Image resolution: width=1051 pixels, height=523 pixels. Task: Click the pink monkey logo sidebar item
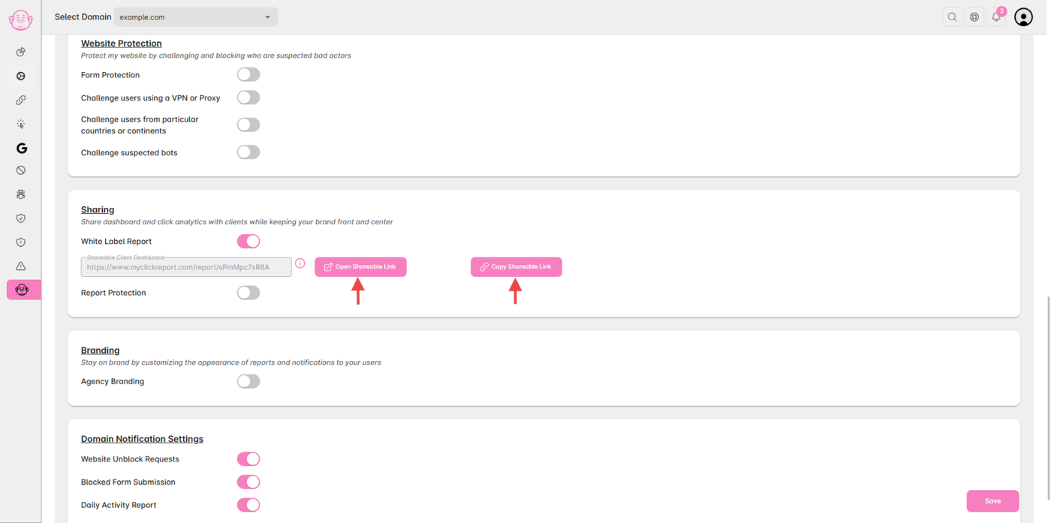coord(22,290)
